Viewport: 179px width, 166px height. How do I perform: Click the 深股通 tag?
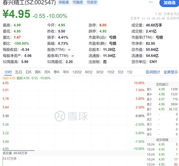pyautogui.click(x=64, y=2)
